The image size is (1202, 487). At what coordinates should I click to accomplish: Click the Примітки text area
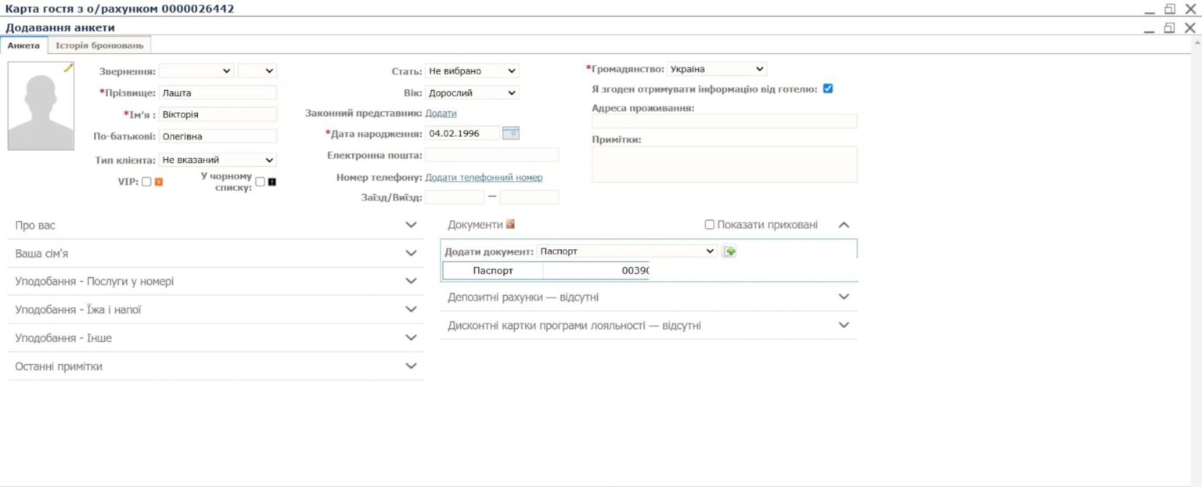pyautogui.click(x=723, y=163)
